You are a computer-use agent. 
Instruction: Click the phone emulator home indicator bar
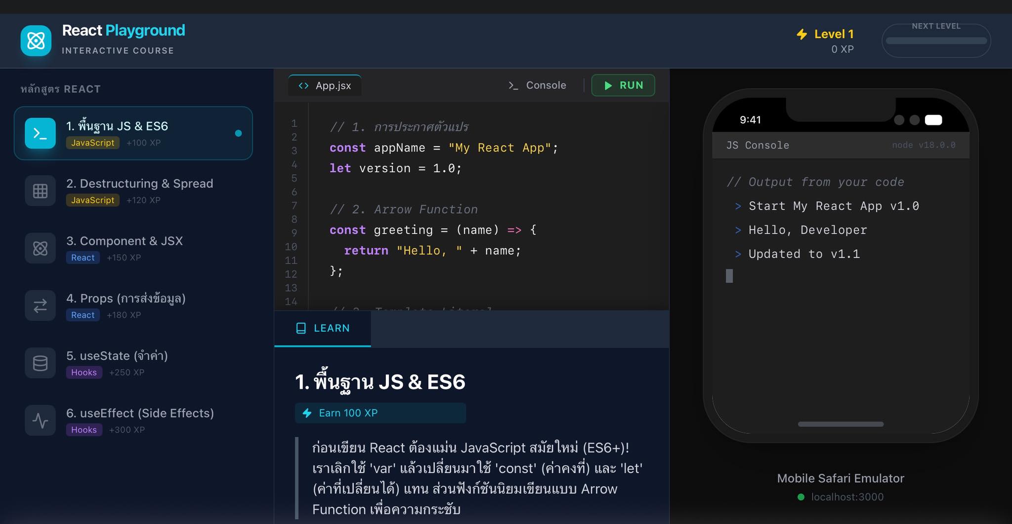(x=841, y=424)
